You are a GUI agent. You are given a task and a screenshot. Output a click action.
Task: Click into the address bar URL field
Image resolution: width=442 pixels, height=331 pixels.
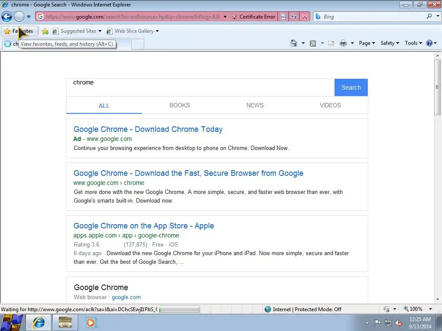[133, 17]
